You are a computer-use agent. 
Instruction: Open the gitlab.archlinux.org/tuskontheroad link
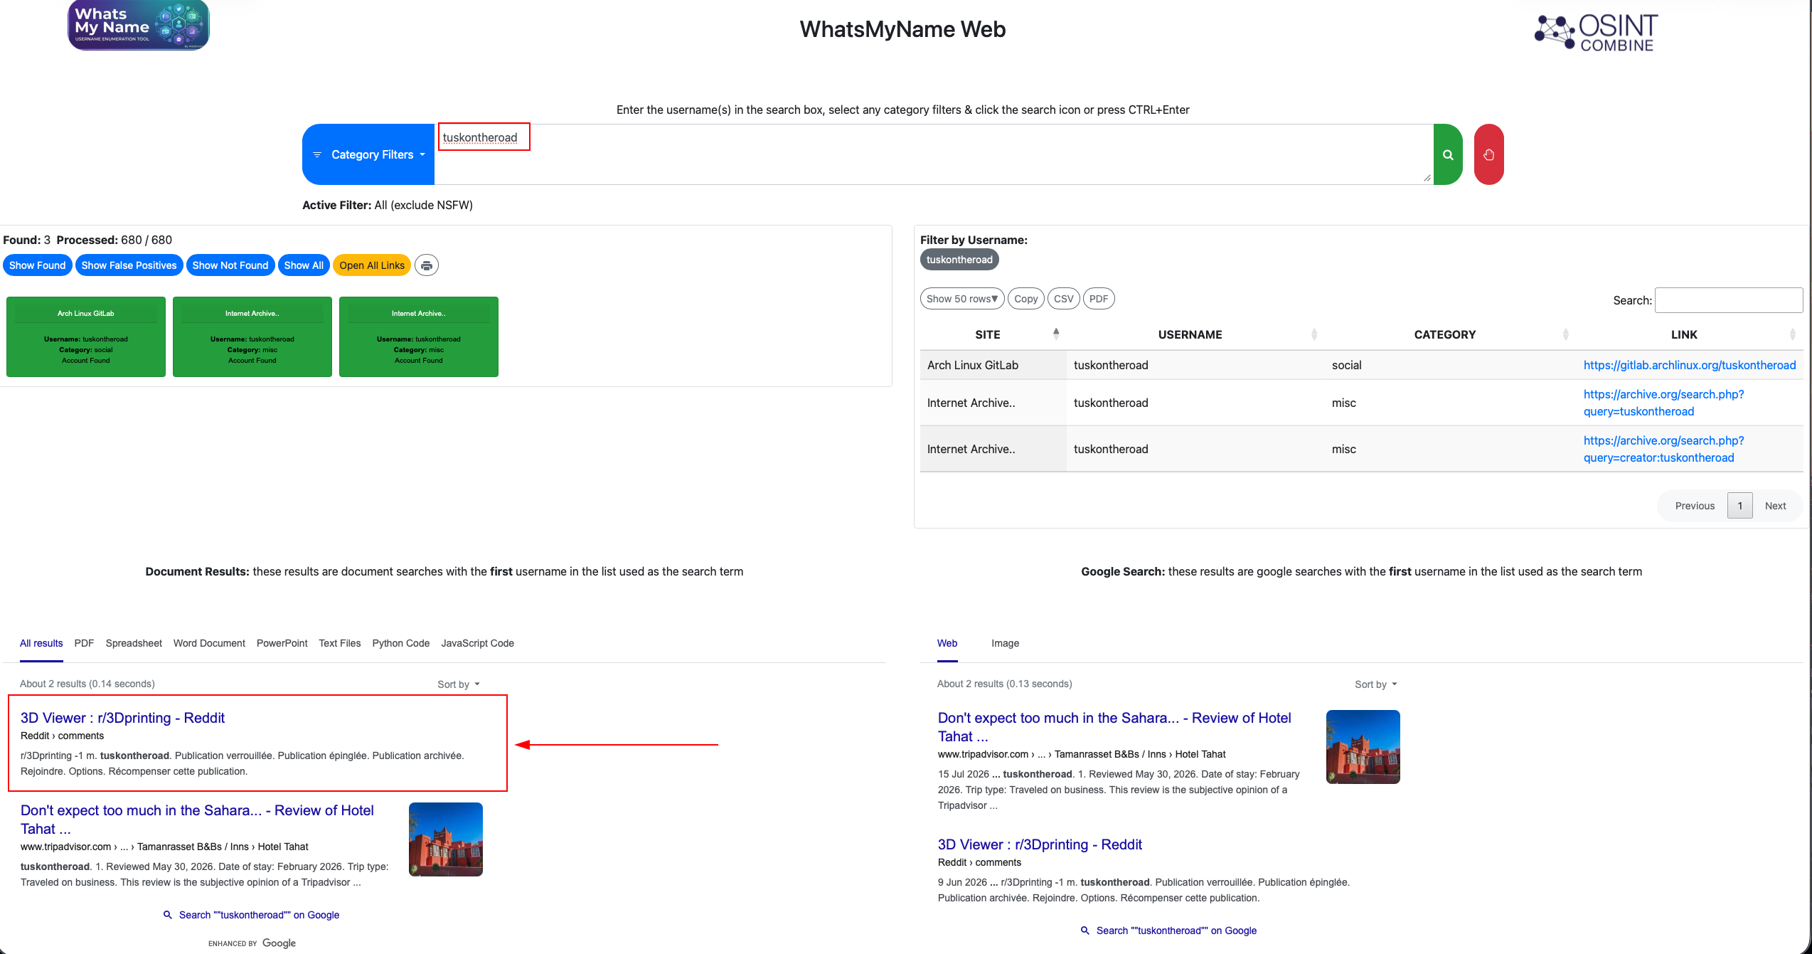point(1690,365)
